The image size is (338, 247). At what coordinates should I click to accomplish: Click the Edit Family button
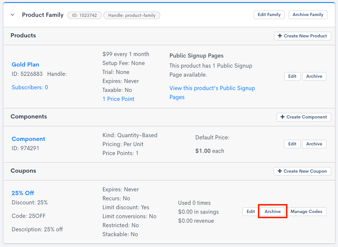(x=269, y=15)
